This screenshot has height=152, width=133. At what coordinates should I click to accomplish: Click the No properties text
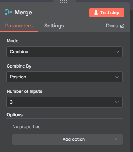(x=26, y=127)
